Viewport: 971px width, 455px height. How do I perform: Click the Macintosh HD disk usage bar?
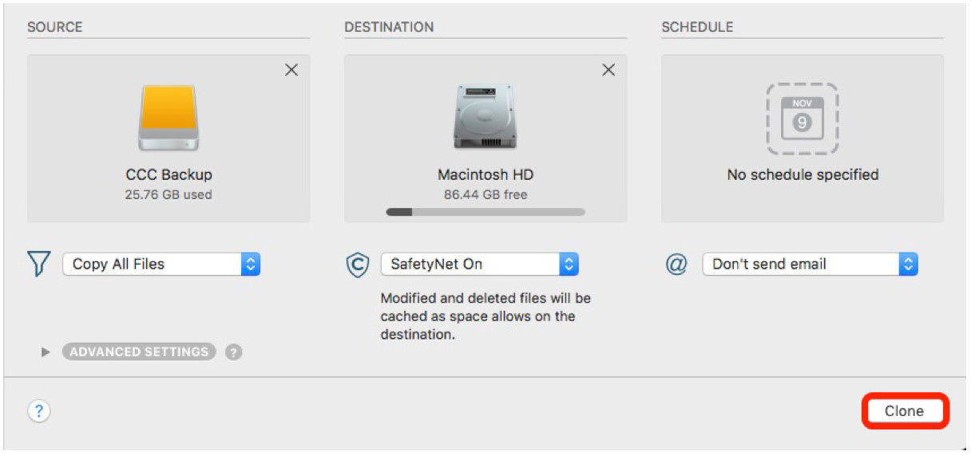pos(485,212)
